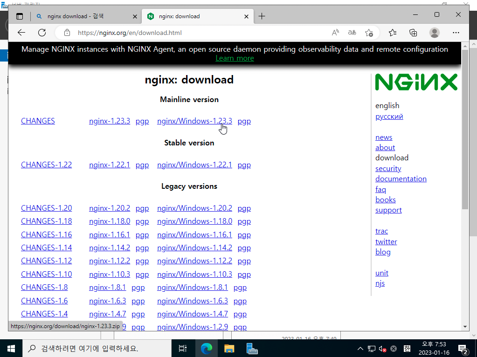Image resolution: width=477 pixels, height=357 pixels.
Task: Download nginx-1.12.2 source
Action: click(x=110, y=261)
